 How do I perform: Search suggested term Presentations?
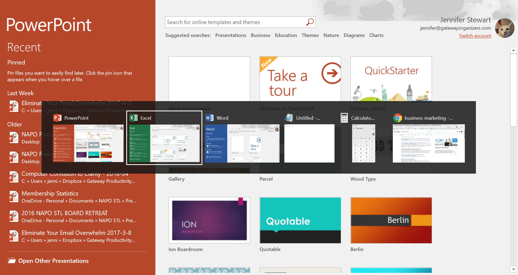click(231, 35)
